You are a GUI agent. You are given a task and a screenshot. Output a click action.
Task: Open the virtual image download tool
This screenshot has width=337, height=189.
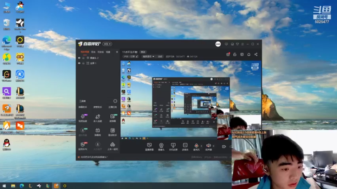[x=83, y=132]
